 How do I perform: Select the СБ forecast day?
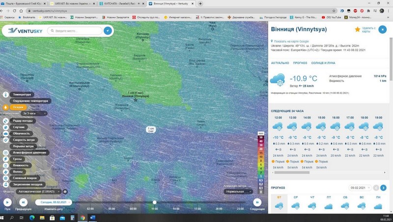(345, 203)
